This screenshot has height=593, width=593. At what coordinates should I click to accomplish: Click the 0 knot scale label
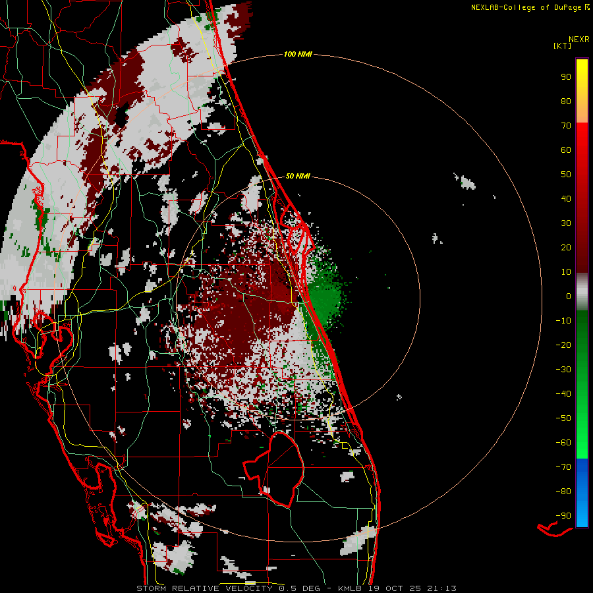[569, 296]
